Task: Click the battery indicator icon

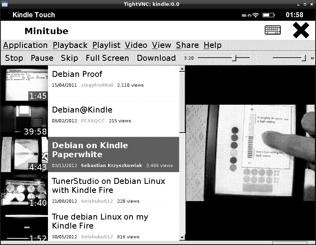Action: tap(268, 15)
